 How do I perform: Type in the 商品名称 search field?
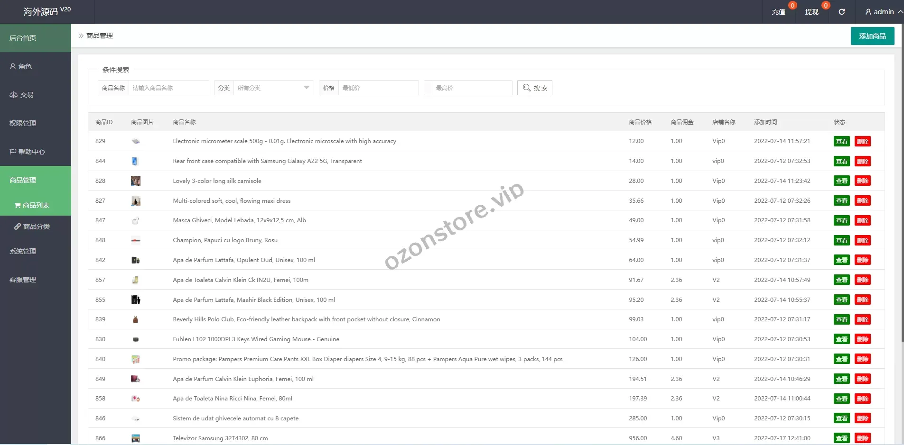coord(168,88)
